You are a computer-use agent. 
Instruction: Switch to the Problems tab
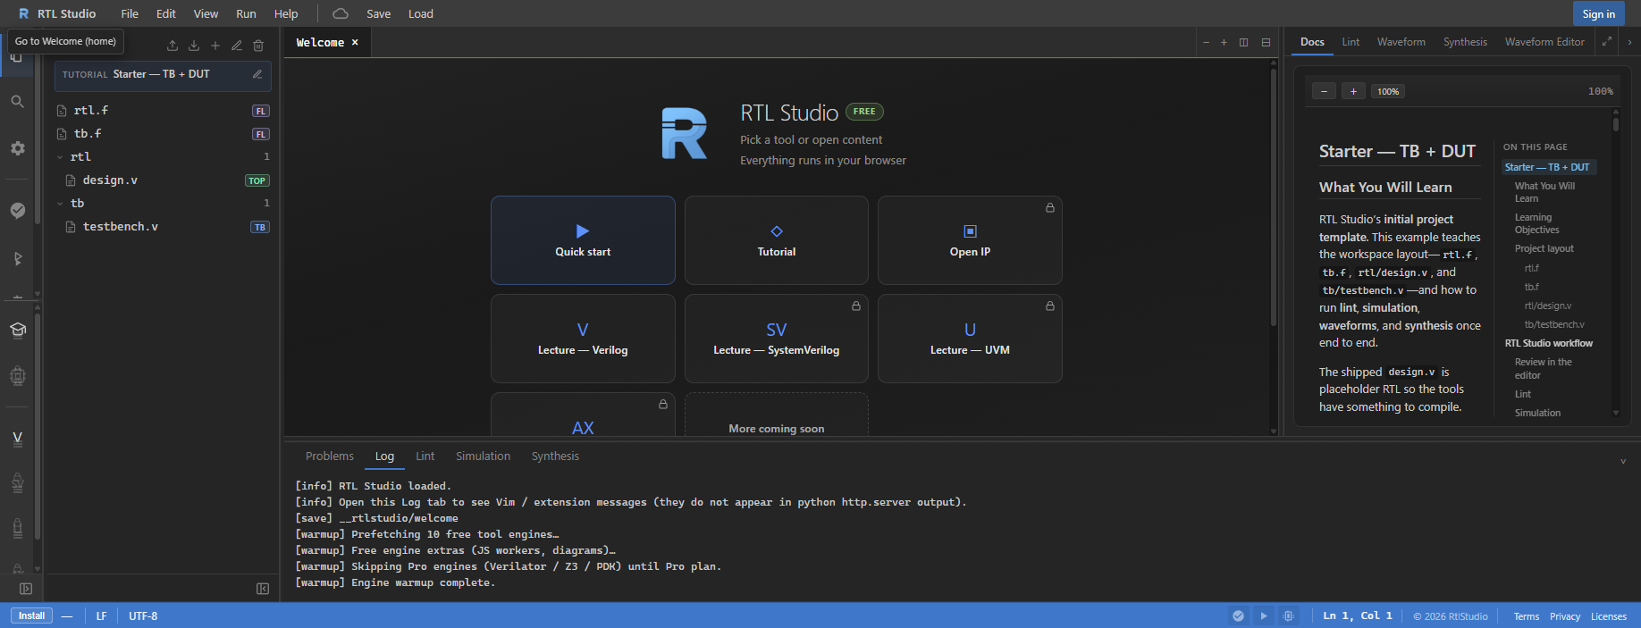(x=330, y=456)
